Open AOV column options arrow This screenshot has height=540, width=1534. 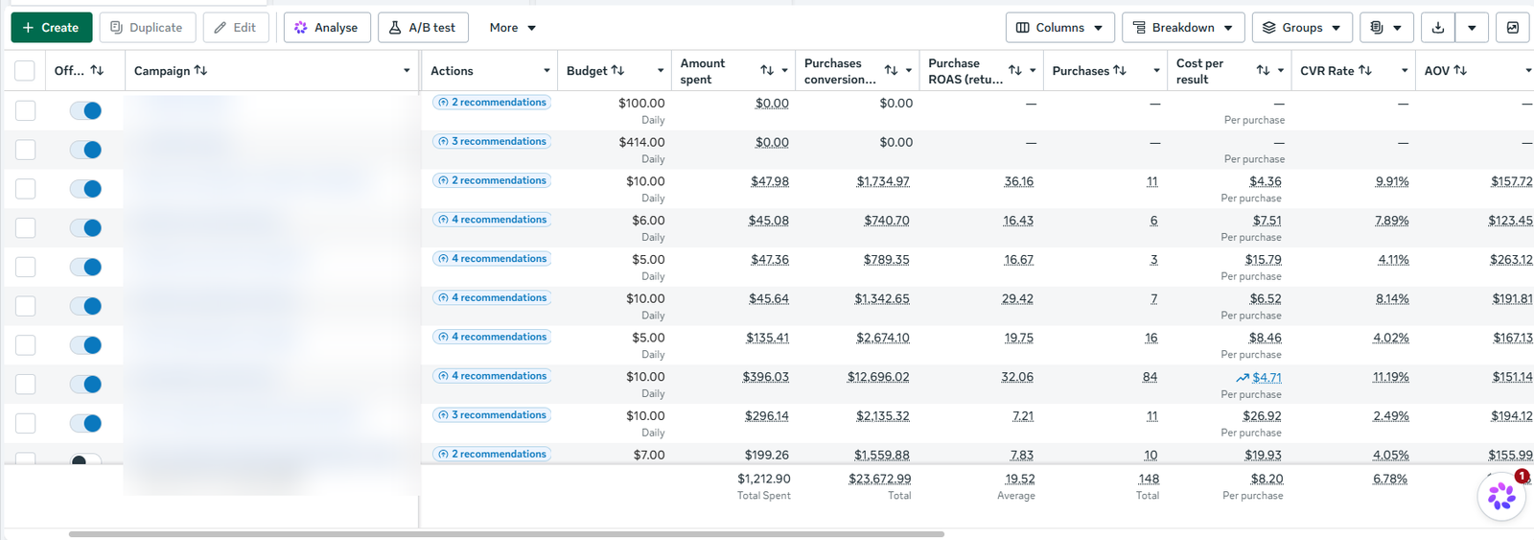1528,71
